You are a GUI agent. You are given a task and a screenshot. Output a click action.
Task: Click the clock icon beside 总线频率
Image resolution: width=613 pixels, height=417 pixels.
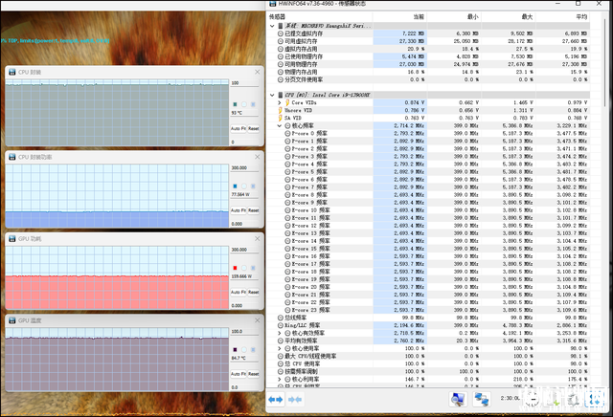pos(281,318)
